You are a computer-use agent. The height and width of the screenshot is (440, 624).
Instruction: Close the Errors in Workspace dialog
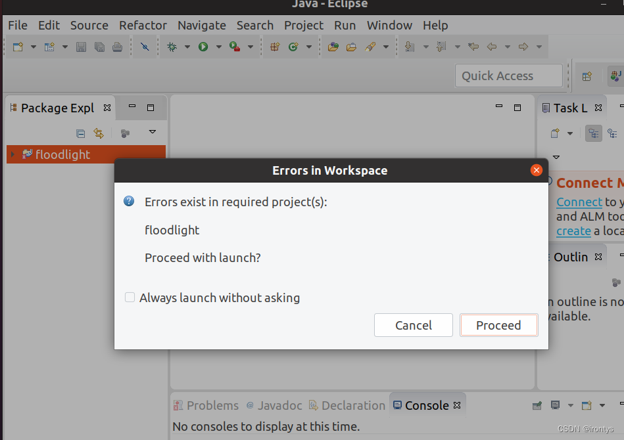537,170
